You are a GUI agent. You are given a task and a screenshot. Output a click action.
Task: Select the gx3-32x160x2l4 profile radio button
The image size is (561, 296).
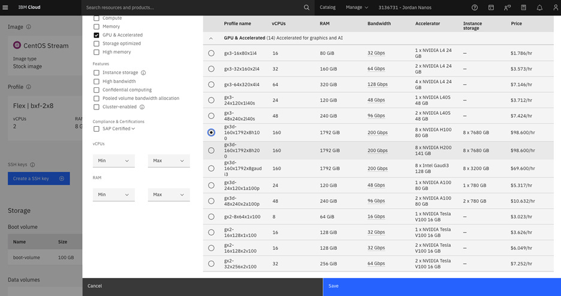coord(211,69)
